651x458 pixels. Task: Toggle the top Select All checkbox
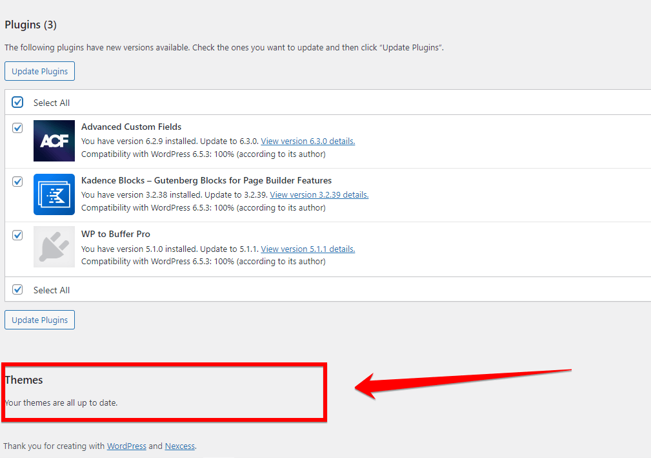18,103
